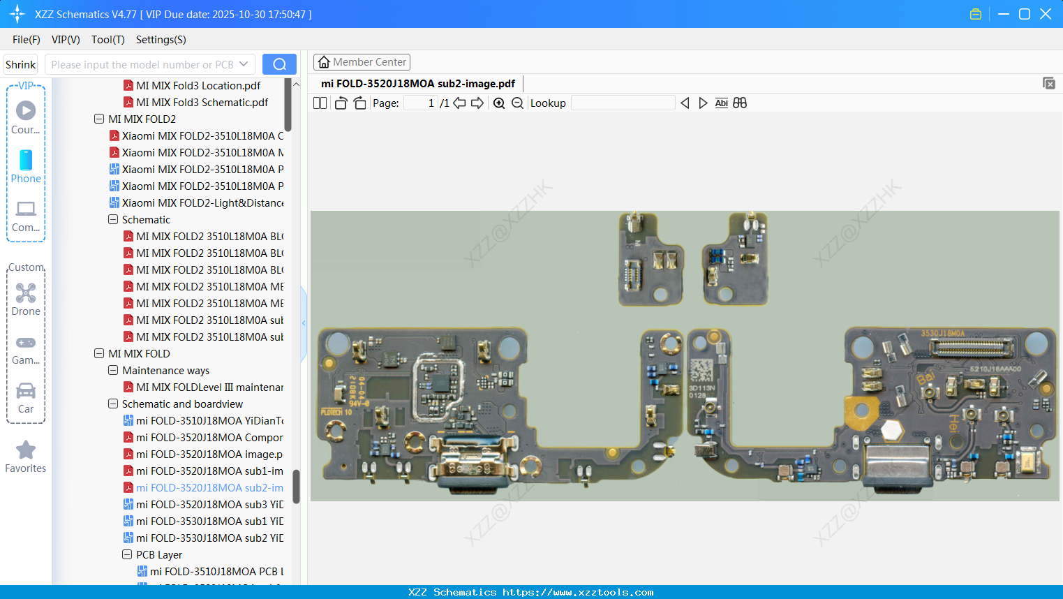Click the Shrink button
The width and height of the screenshot is (1063, 599).
20,64
